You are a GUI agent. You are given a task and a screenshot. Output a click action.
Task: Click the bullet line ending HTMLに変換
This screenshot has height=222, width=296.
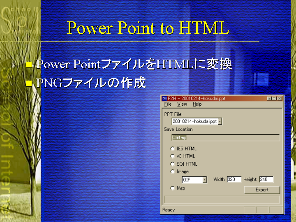134,64
